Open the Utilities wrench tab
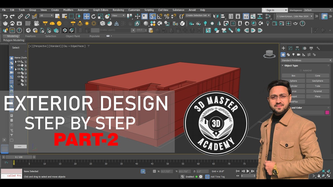Viewport: 333px width, 187px height. tap(318, 48)
